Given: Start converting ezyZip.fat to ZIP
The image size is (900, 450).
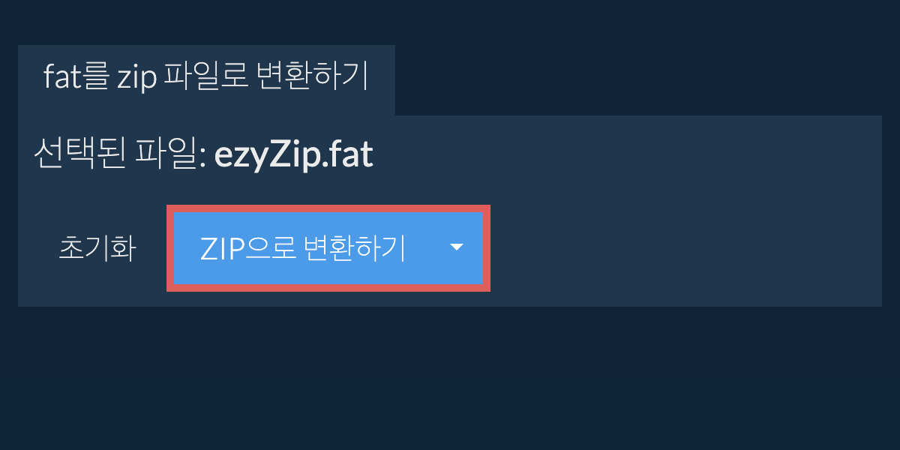Looking at the screenshot, I should [x=303, y=248].
